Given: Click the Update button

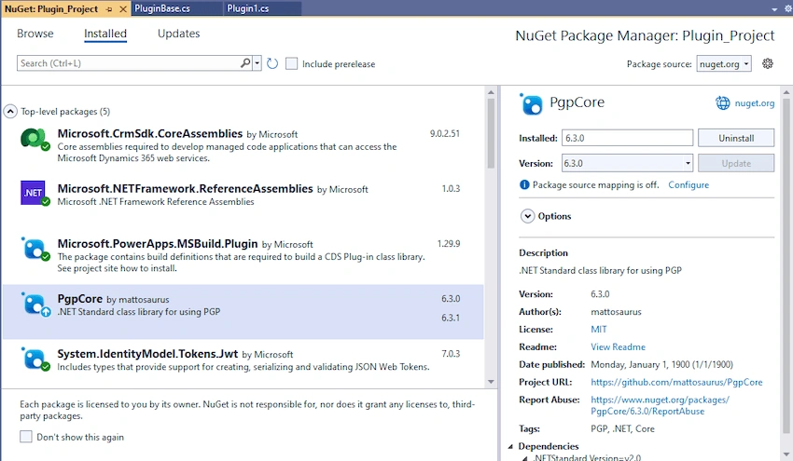Looking at the screenshot, I should [x=736, y=163].
